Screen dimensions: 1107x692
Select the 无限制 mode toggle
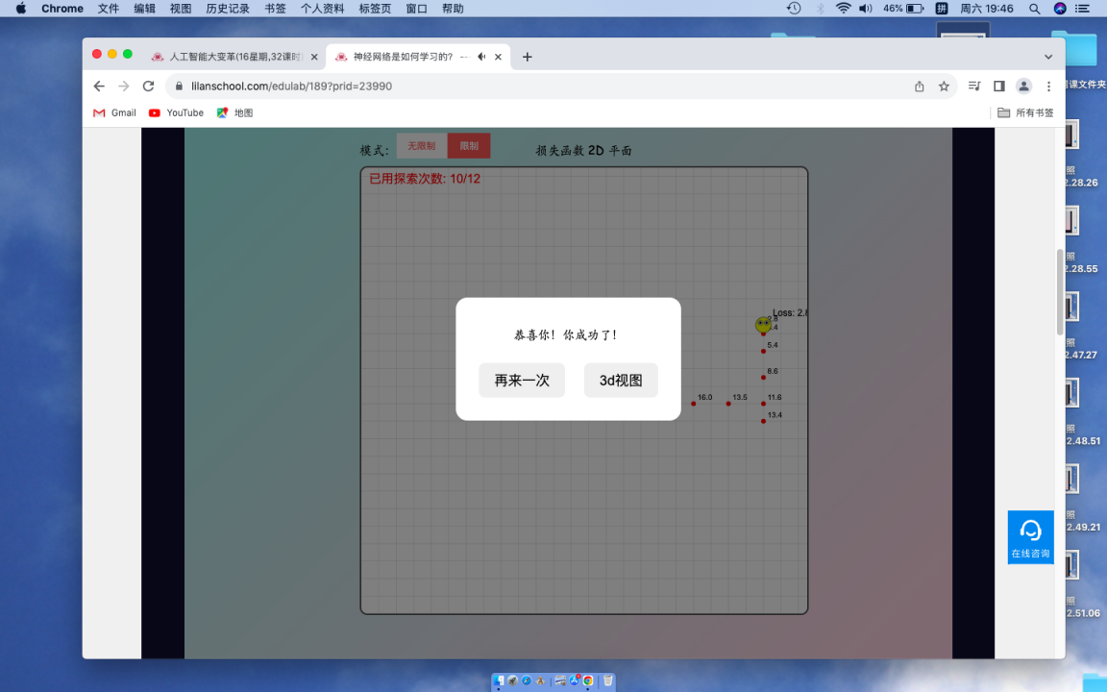click(x=422, y=145)
